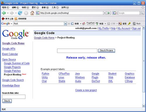This screenshot has height=112, width=146.
Task: Click the PageRank indicator
Action: [x=91, y=23]
